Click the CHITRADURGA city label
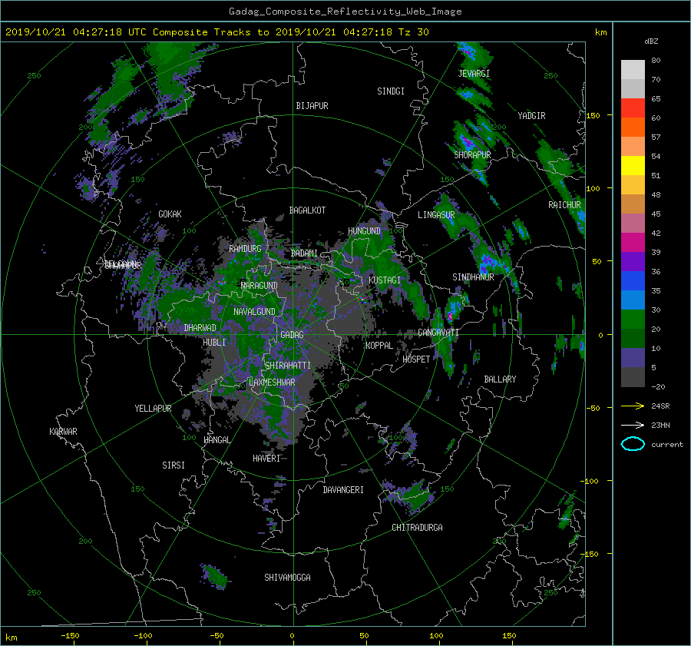The height and width of the screenshot is (646, 691). tap(417, 528)
